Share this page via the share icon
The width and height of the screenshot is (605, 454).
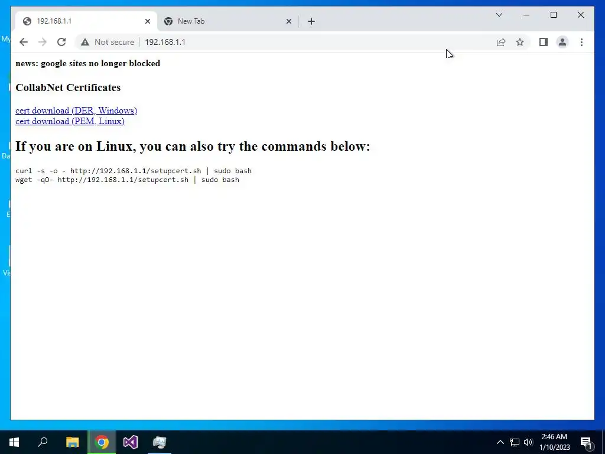(501, 42)
